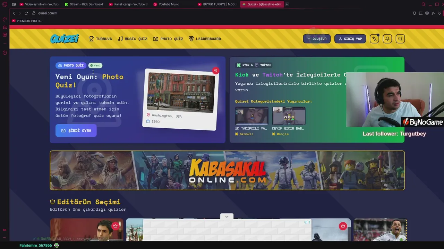Image resolution: width=444 pixels, height=249 pixels.
Task: Click the browser forward arrow
Action: 20,13
